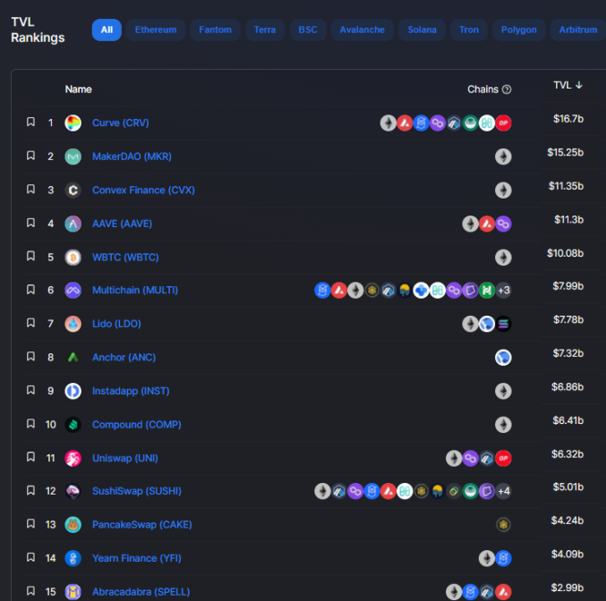Click the WBTC bitcoin logo icon

pyautogui.click(x=73, y=258)
